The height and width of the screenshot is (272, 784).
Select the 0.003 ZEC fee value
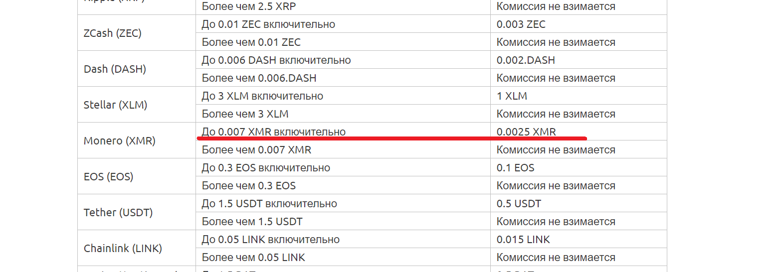pyautogui.click(x=521, y=24)
